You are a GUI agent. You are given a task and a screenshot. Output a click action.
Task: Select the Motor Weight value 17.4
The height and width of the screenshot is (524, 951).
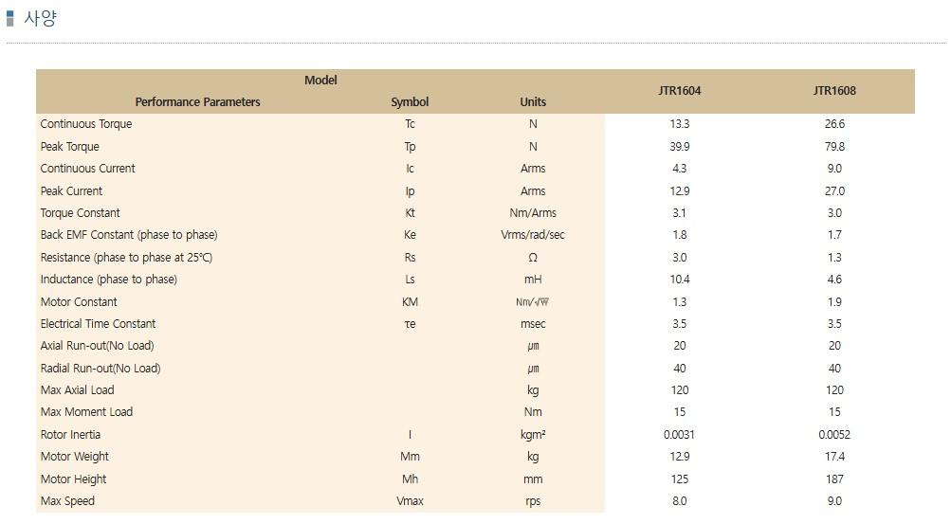(834, 456)
